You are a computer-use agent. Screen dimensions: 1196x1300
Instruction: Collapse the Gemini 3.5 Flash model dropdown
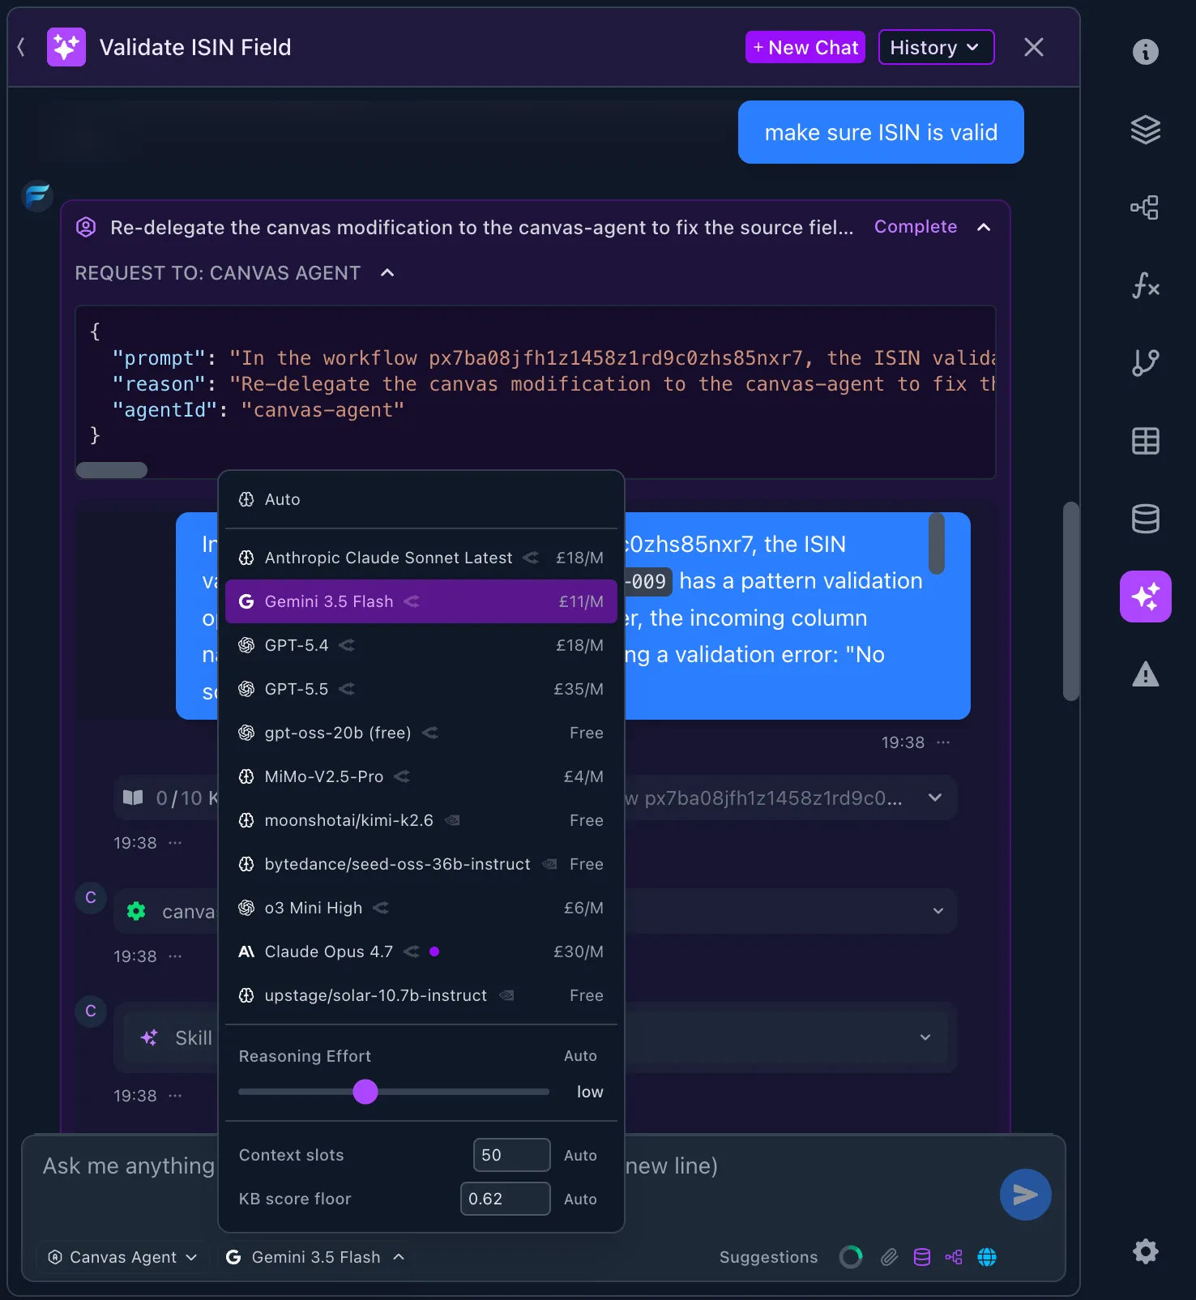click(315, 1257)
